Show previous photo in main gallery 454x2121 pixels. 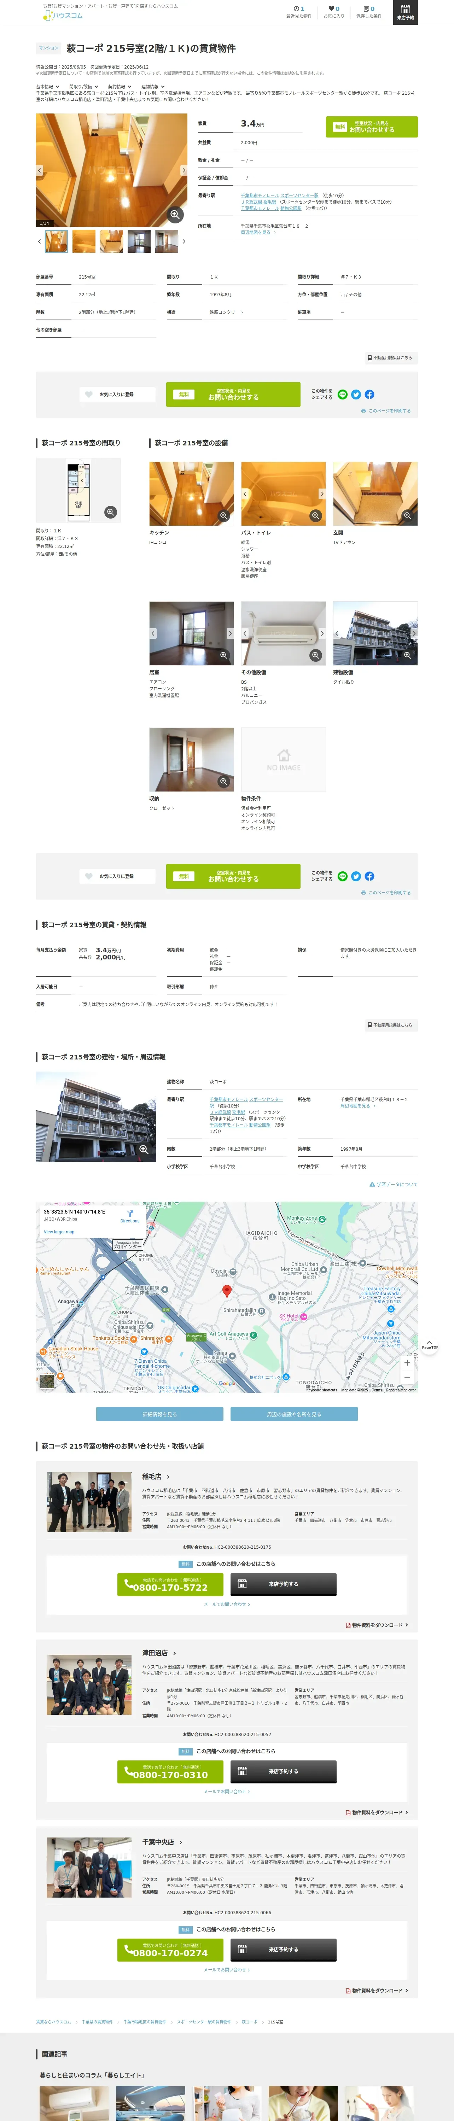point(40,170)
